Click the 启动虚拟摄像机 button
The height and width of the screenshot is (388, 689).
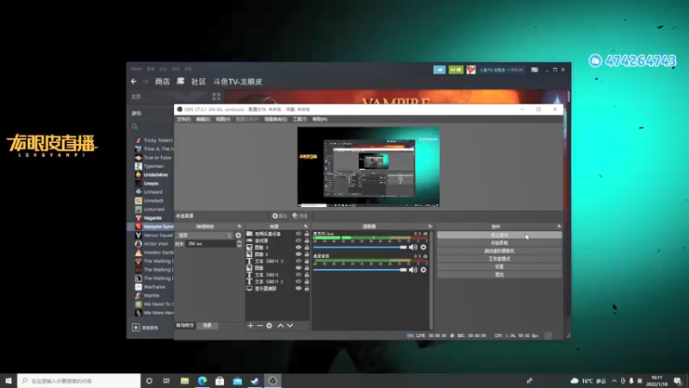tap(500, 251)
